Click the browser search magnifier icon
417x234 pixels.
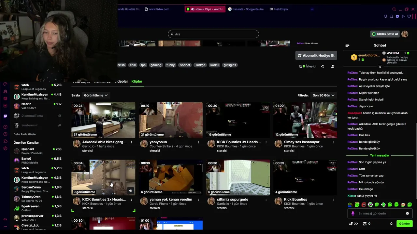(x=394, y=9)
